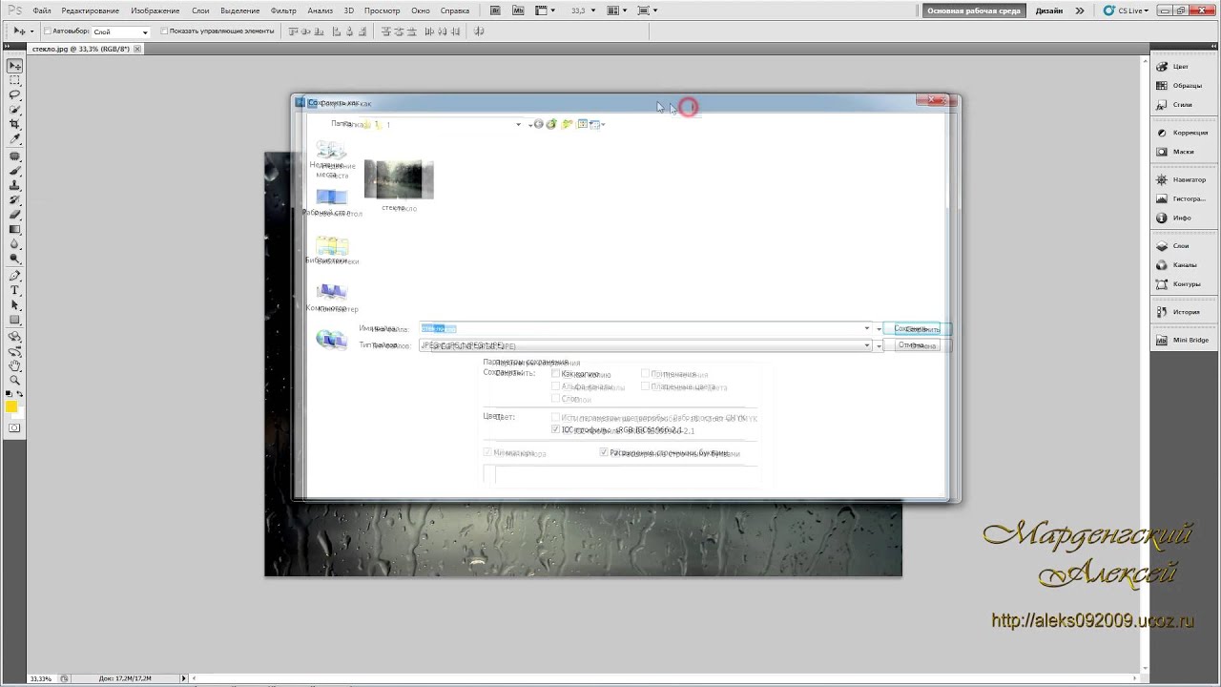Select the Rectangular Marquee tool

click(x=14, y=81)
